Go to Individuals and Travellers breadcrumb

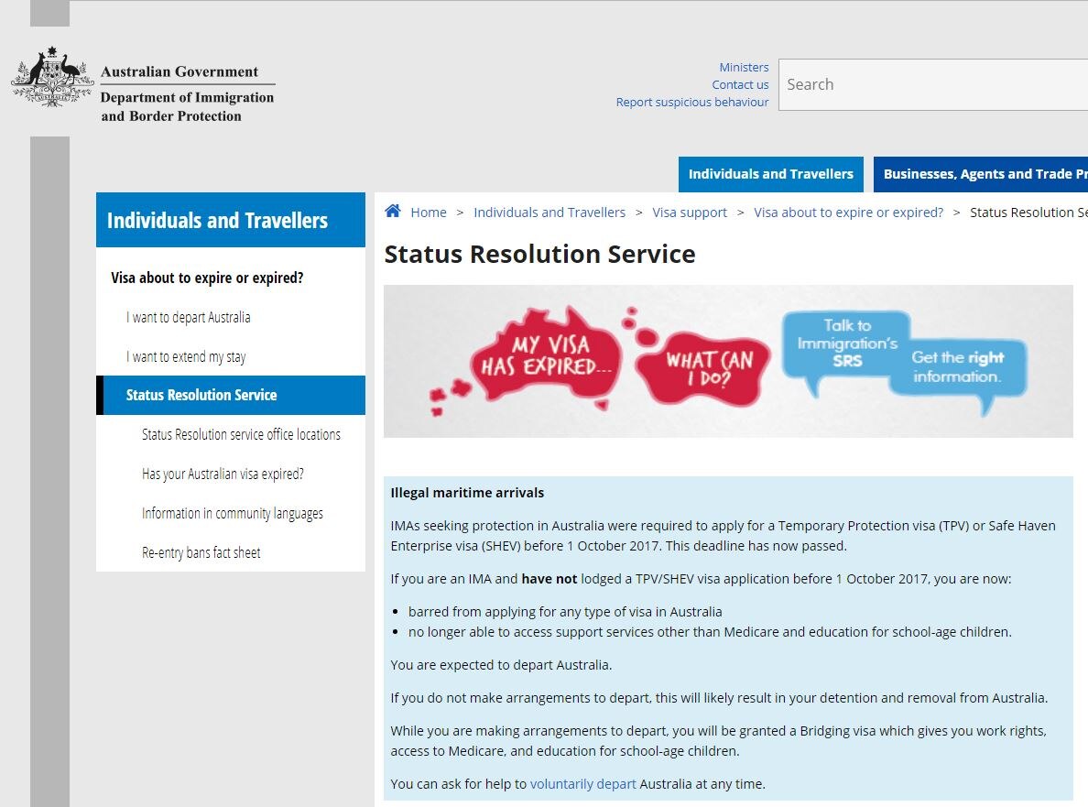pyautogui.click(x=549, y=213)
